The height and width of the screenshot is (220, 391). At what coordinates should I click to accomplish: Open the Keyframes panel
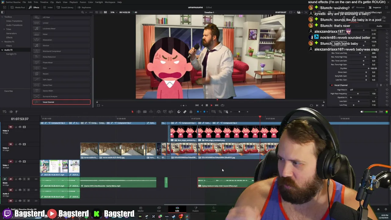coord(84,7)
